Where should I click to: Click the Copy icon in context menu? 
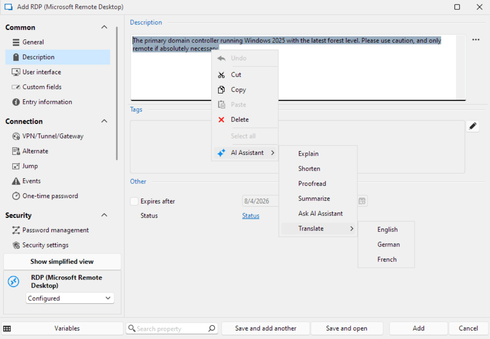[x=222, y=90]
